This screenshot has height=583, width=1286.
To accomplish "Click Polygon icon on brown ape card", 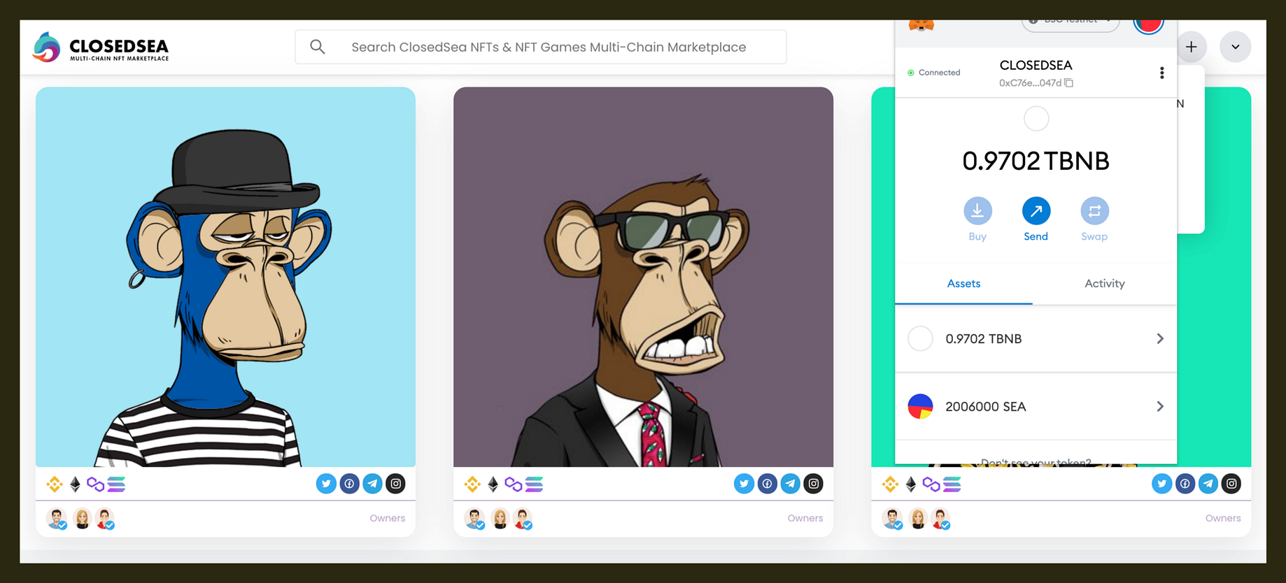I will (514, 484).
